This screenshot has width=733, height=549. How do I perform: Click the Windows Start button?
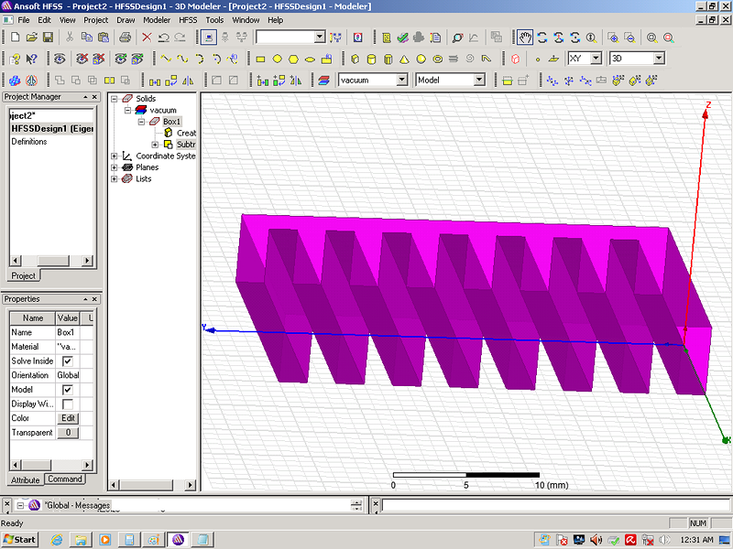coord(19,539)
